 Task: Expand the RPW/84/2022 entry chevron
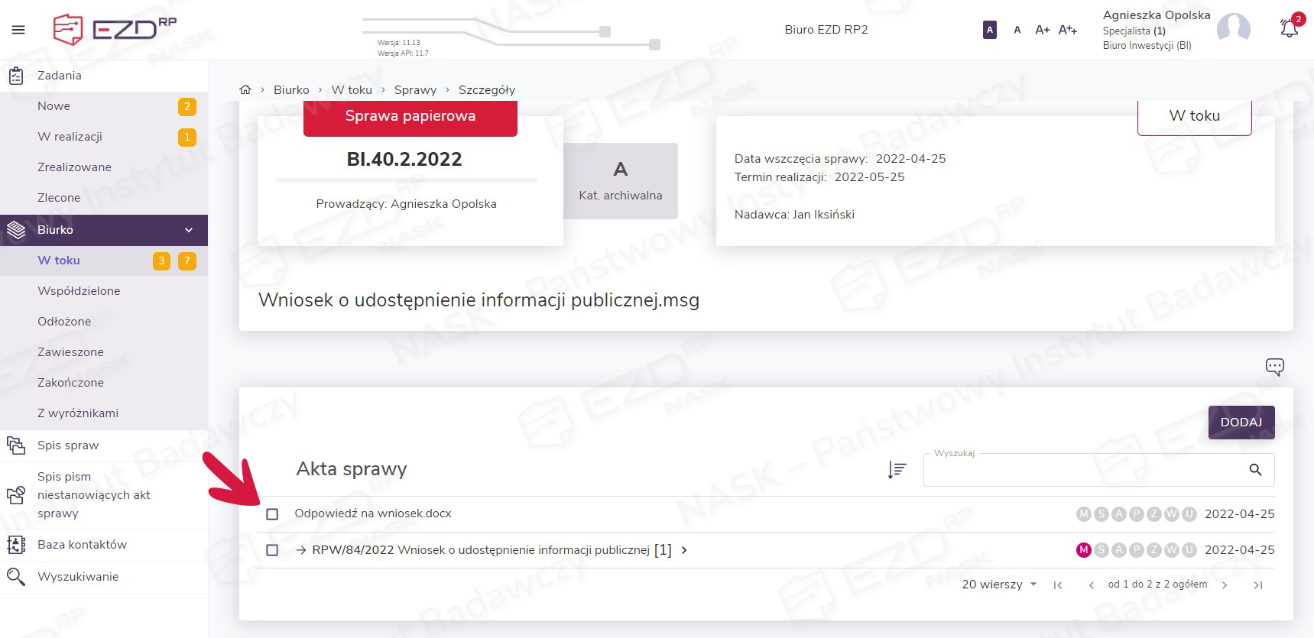684,550
